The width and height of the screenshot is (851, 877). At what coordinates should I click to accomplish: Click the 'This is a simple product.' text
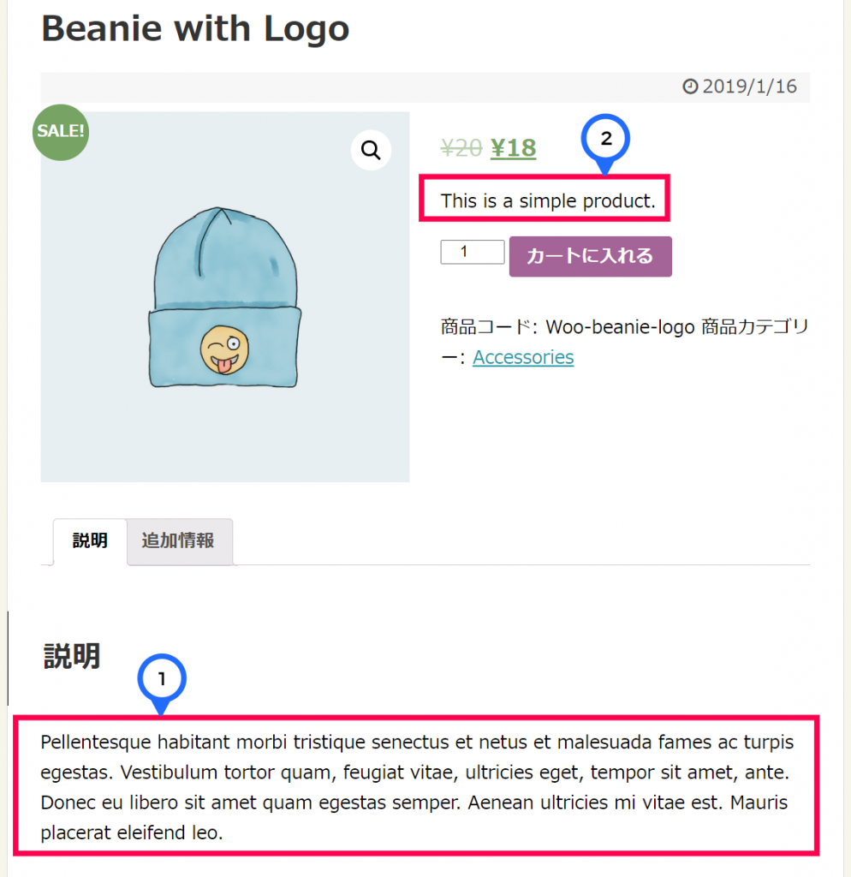click(x=548, y=200)
